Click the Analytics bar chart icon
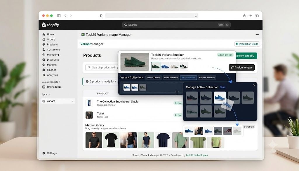 pos(44,75)
